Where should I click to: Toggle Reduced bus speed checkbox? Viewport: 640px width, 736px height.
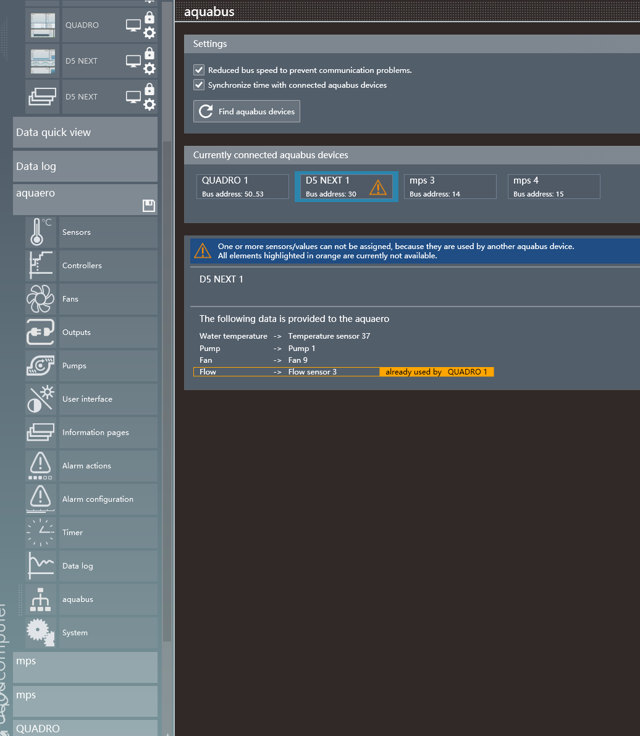199,70
